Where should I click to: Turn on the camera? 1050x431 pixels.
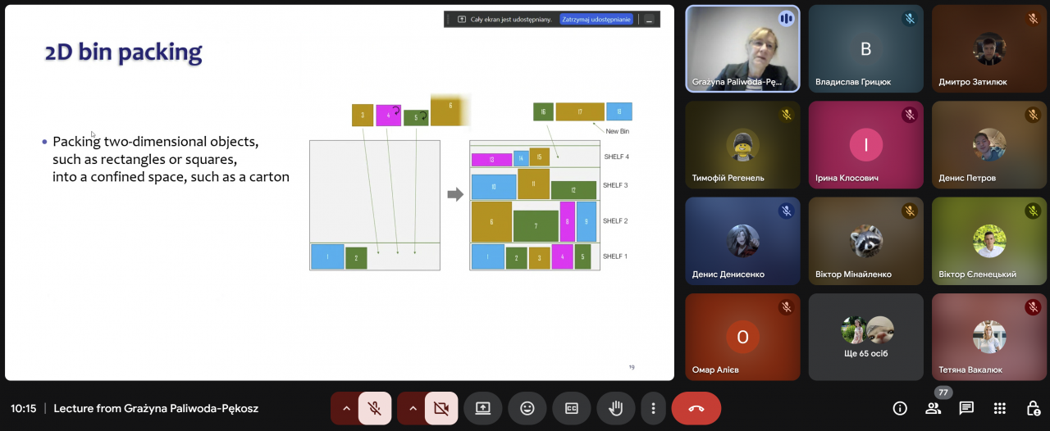441,408
